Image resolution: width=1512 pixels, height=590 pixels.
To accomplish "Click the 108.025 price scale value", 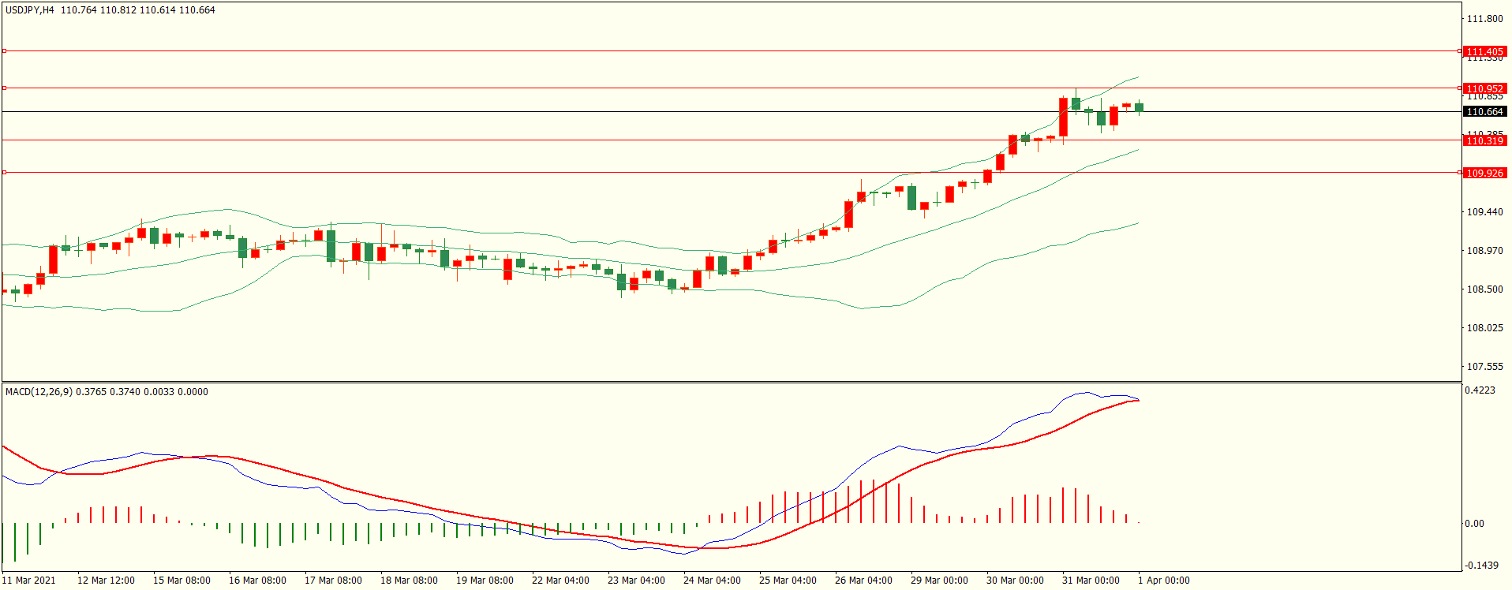I will (x=1484, y=328).
